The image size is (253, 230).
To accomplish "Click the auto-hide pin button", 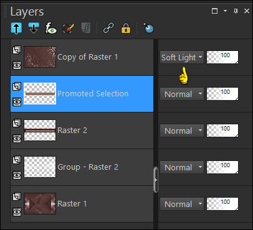I will [236, 11].
